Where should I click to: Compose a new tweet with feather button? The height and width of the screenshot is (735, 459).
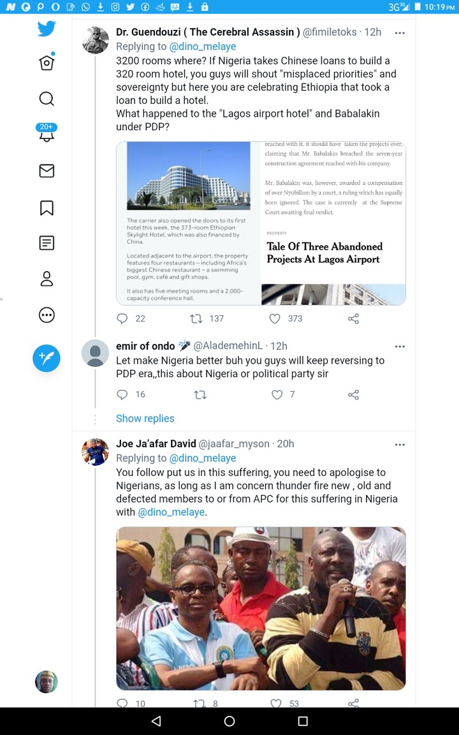tap(47, 358)
